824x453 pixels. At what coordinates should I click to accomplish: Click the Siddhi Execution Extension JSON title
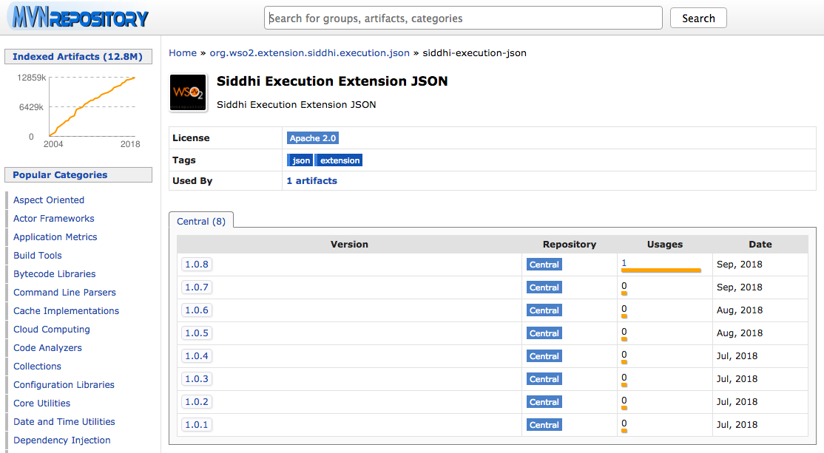click(x=332, y=81)
